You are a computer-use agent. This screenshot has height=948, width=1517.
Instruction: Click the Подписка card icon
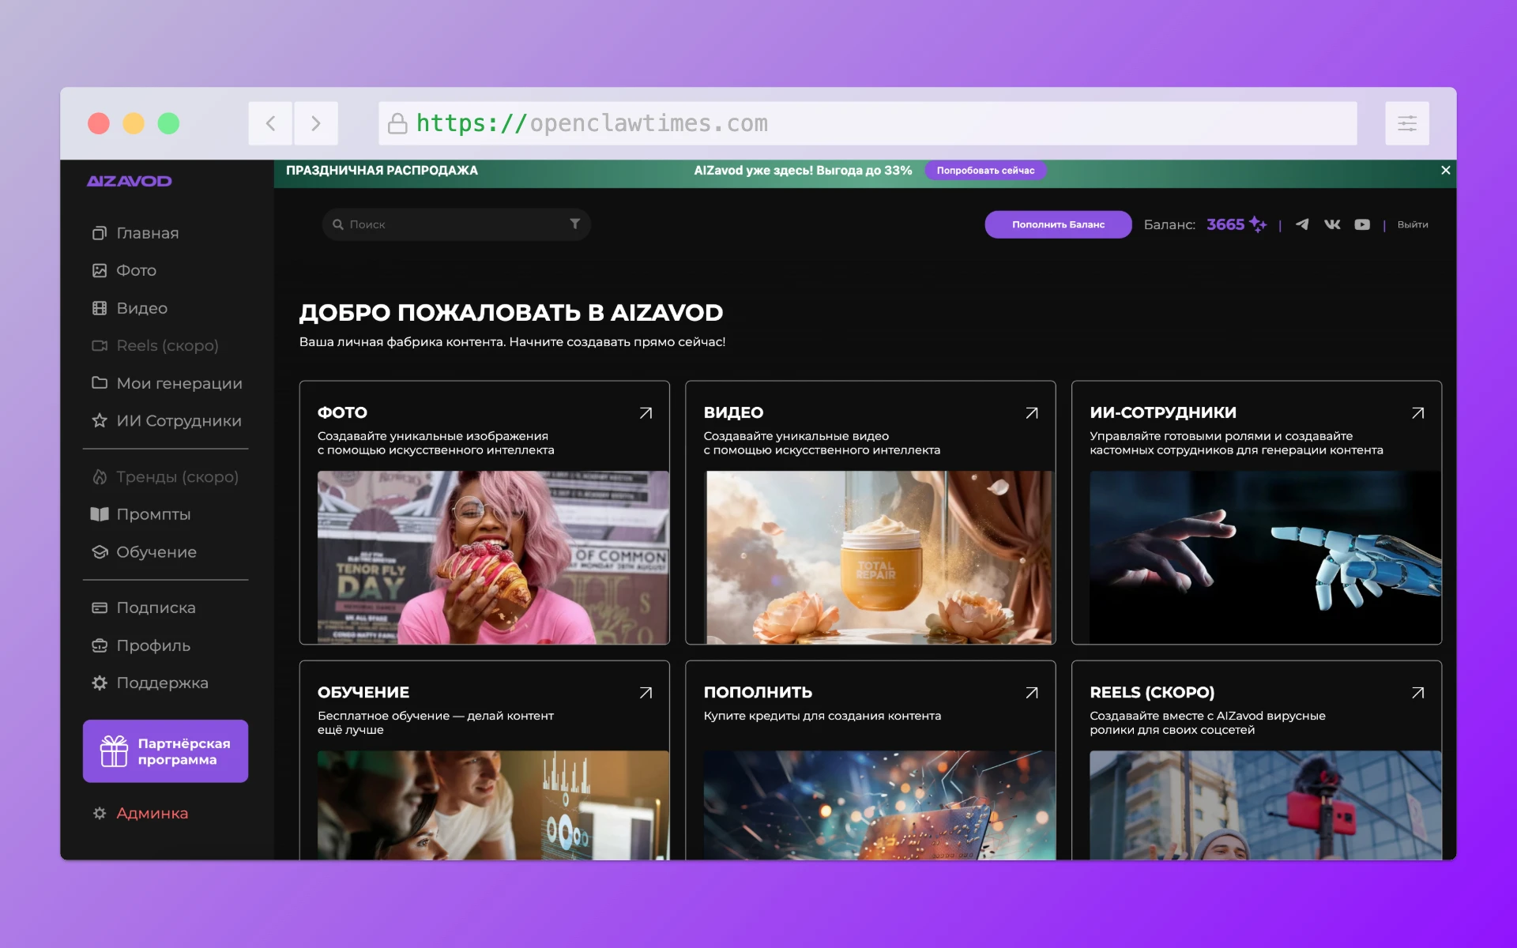[100, 608]
